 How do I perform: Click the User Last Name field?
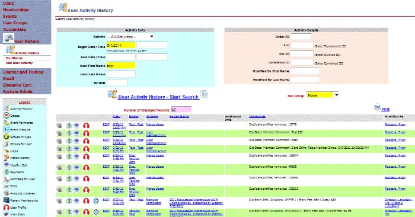[x=121, y=74]
